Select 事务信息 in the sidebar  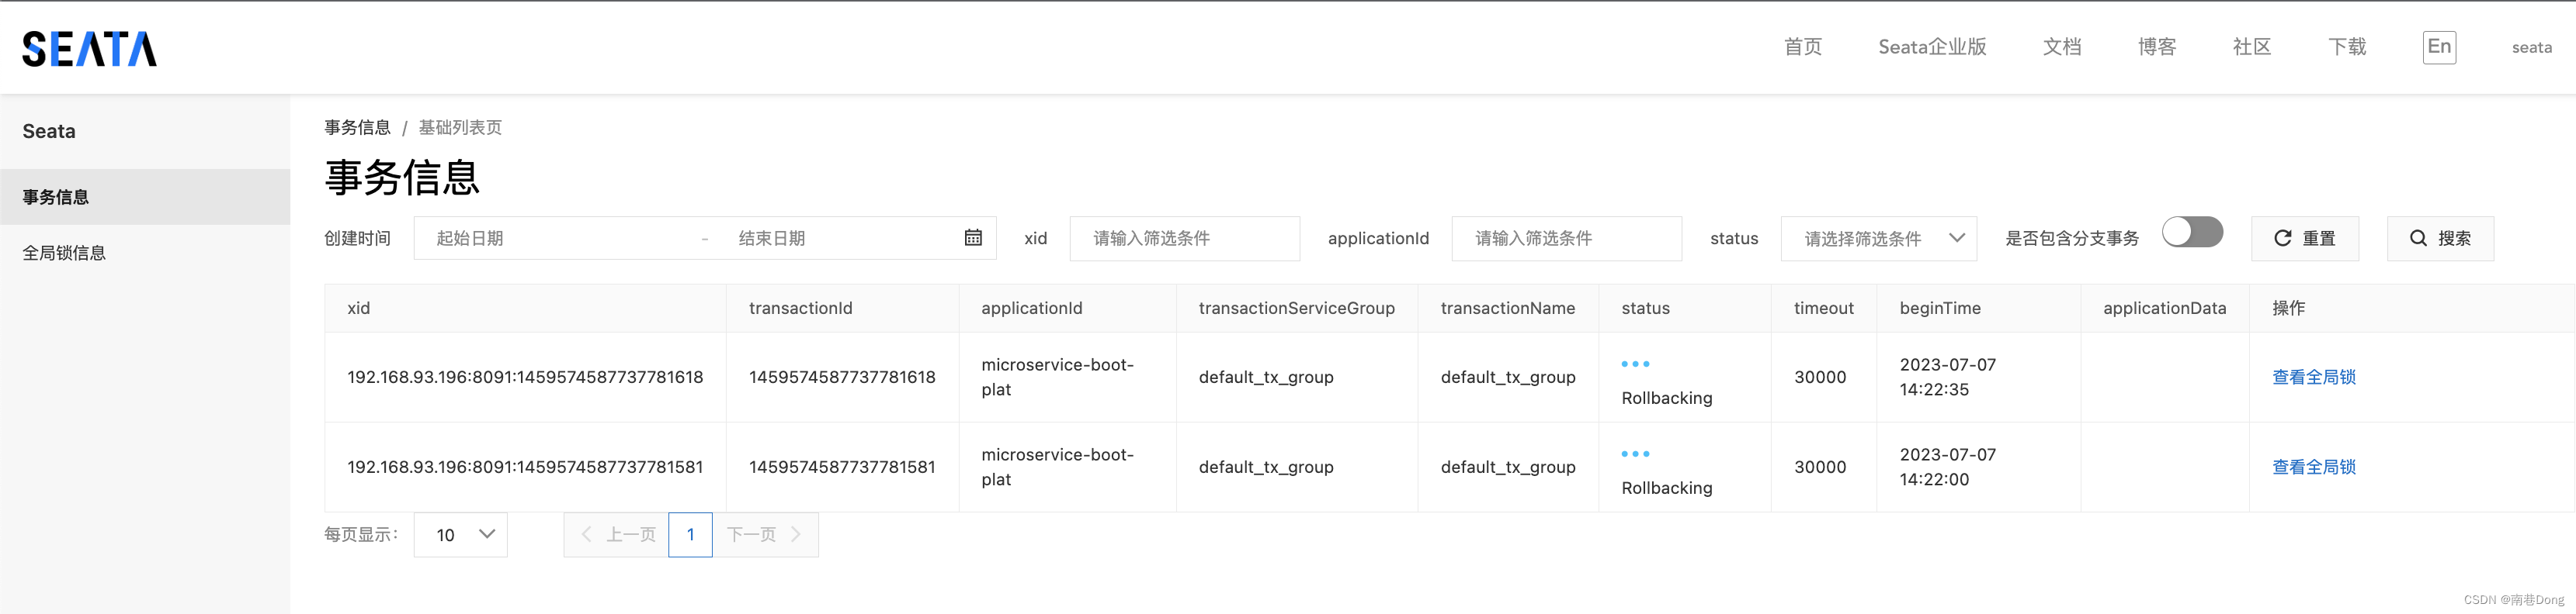point(145,197)
